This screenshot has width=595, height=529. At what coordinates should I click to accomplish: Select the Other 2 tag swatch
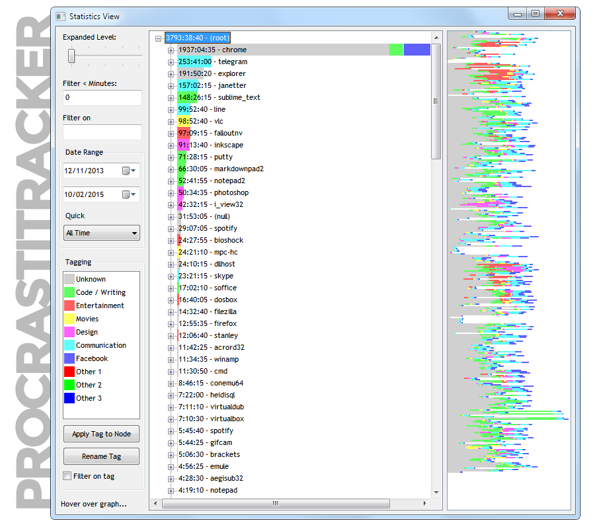69,385
